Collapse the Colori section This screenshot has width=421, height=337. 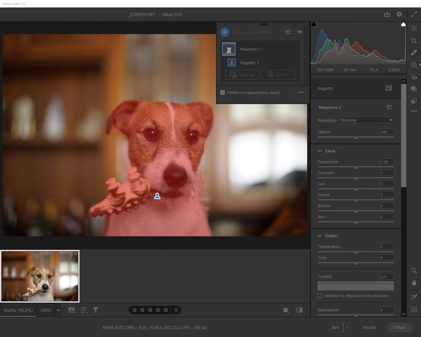(x=320, y=236)
